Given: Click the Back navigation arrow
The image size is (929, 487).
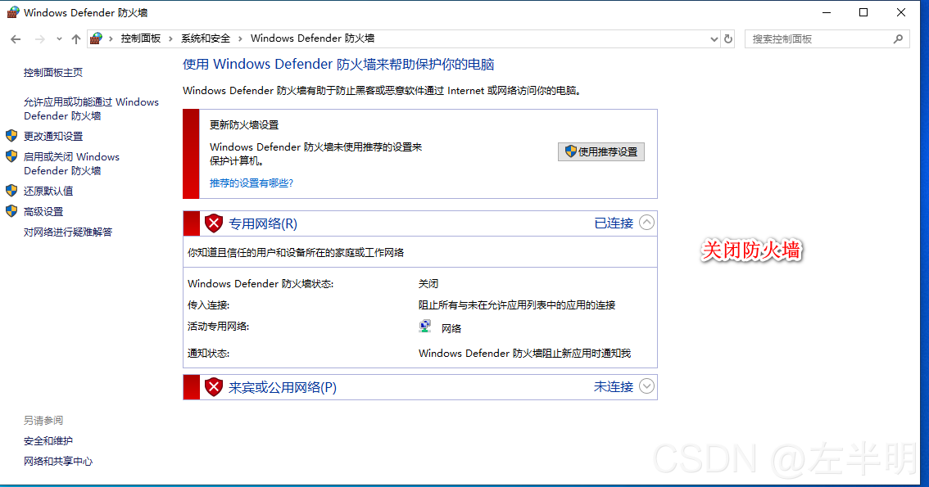Looking at the screenshot, I should [x=16, y=39].
